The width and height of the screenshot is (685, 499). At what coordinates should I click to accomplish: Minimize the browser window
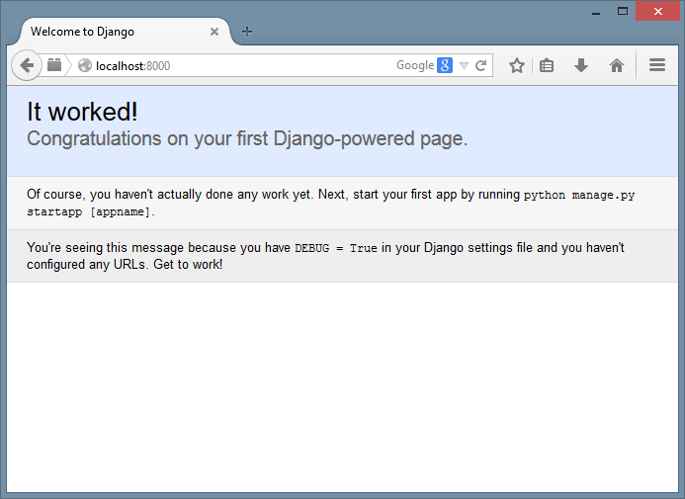point(596,12)
